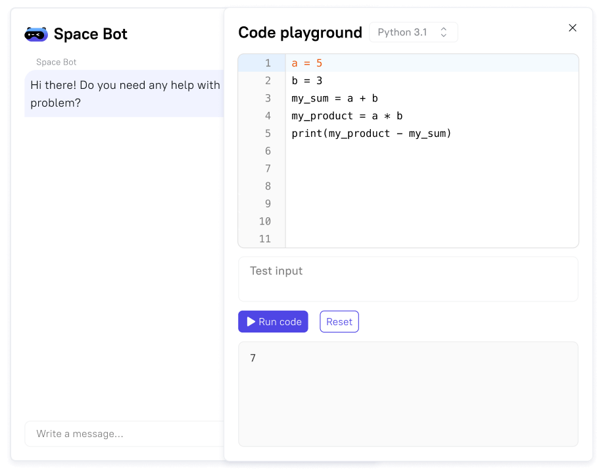The width and height of the screenshot is (603, 474).
Task: Click line number 11 in the gutter
Action: pos(264,239)
